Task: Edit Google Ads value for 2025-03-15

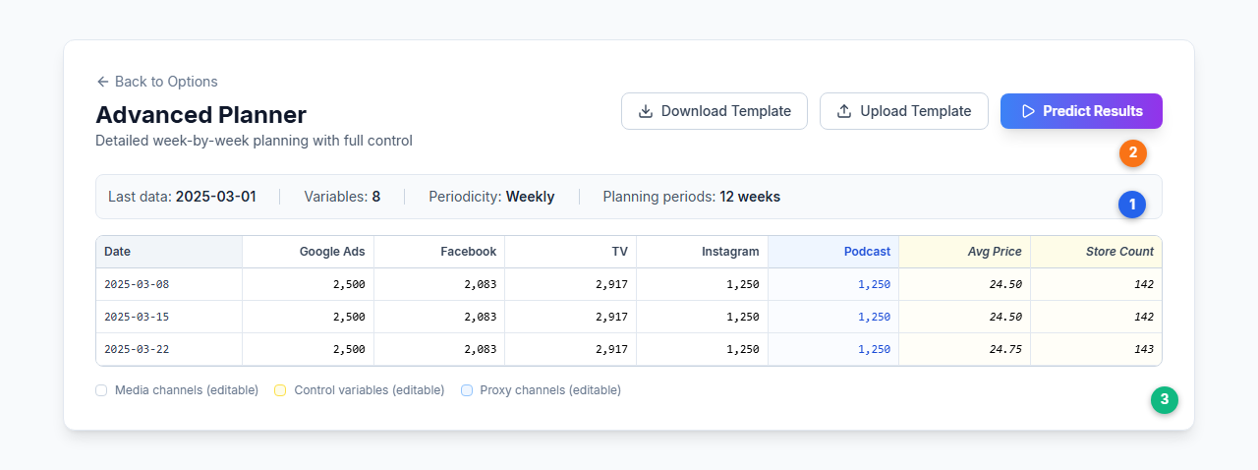Action: point(309,317)
